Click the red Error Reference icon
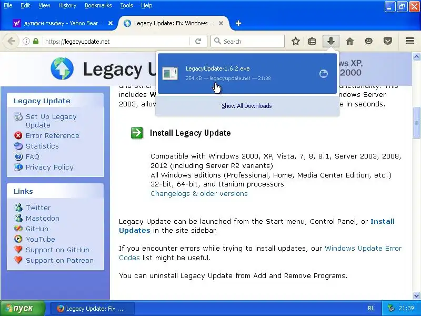 [18, 135]
